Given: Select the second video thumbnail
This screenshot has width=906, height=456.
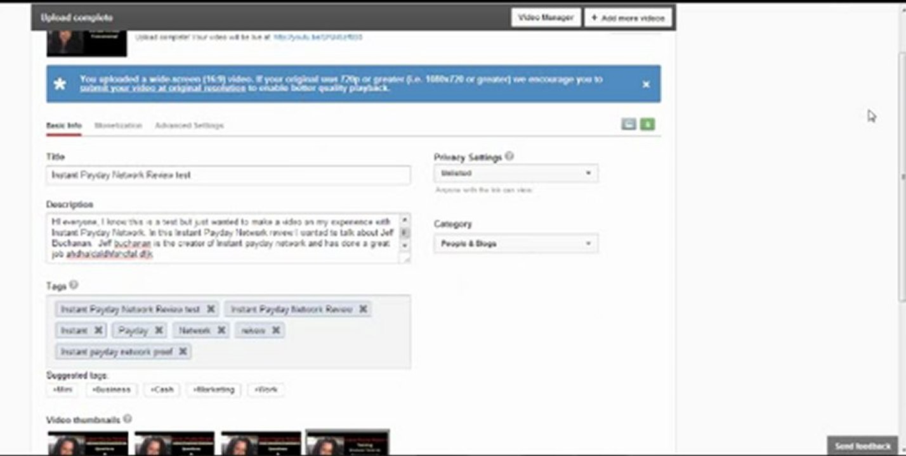Looking at the screenshot, I should [174, 443].
